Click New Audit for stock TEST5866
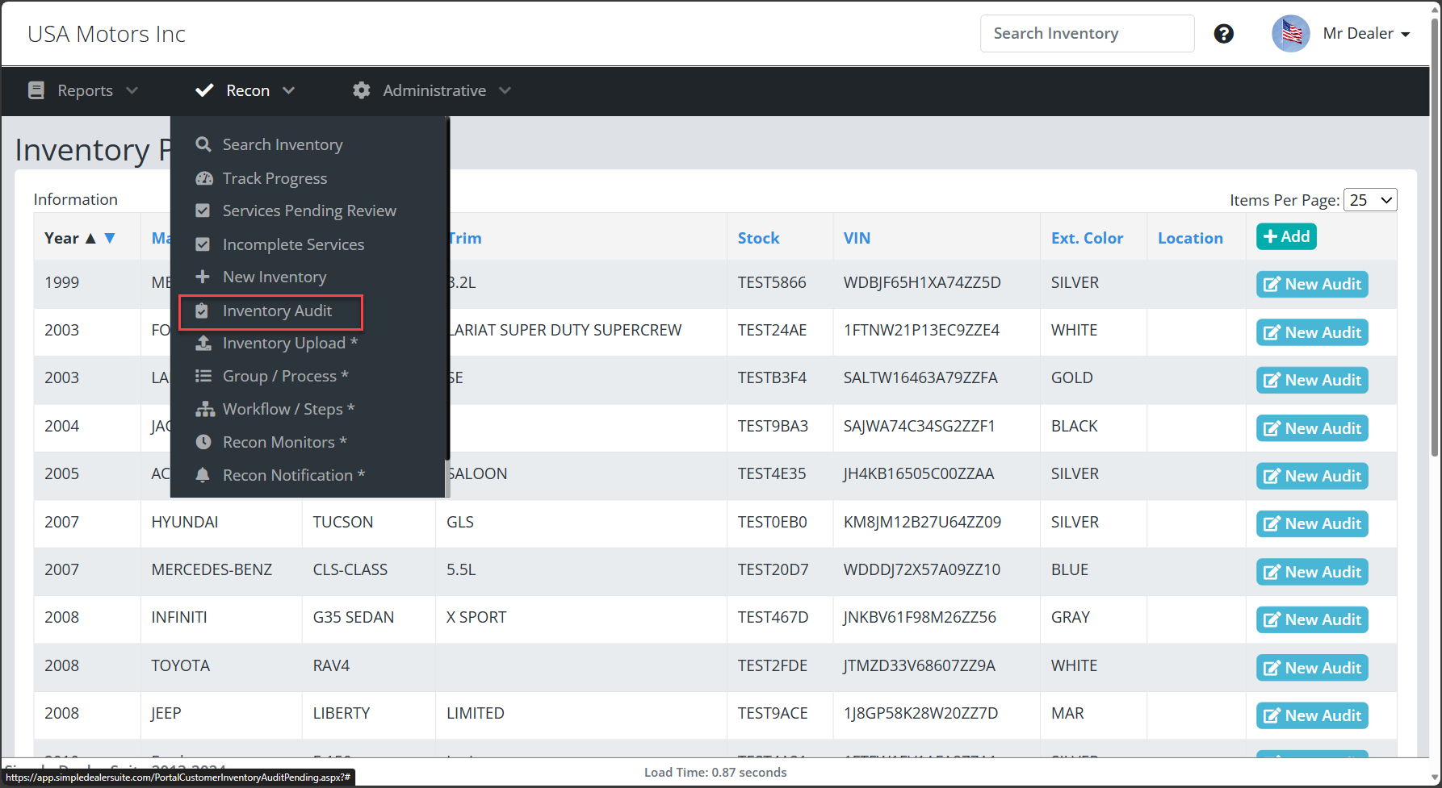This screenshot has width=1442, height=788. point(1312,284)
